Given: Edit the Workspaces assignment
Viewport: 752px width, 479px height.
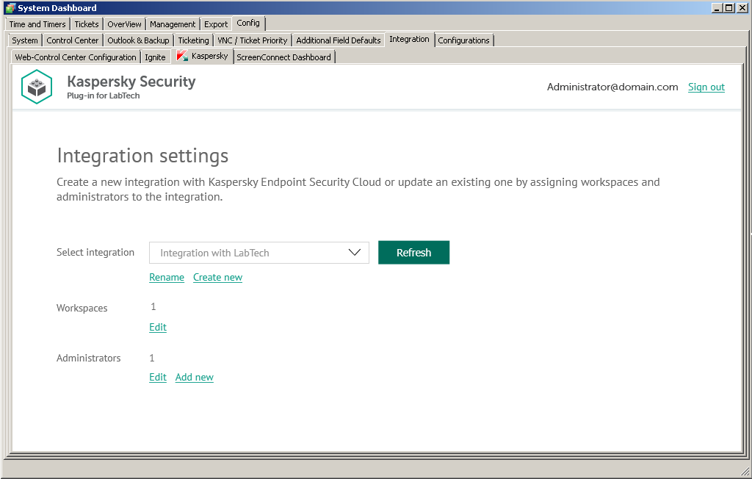Looking at the screenshot, I should [158, 327].
